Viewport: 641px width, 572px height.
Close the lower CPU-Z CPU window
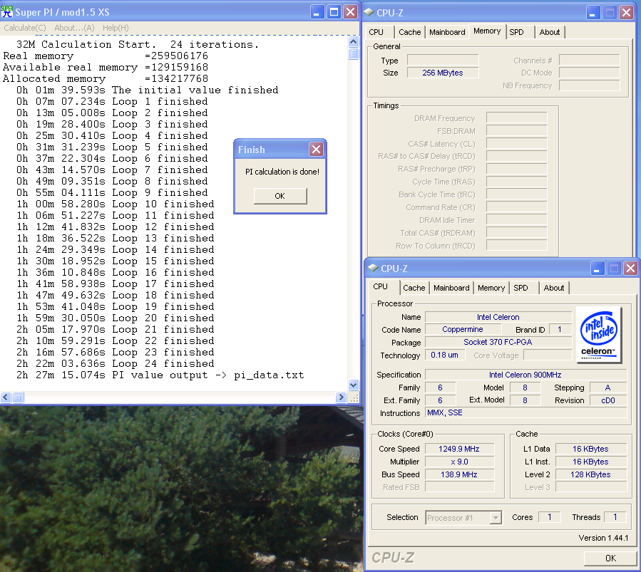(631, 269)
